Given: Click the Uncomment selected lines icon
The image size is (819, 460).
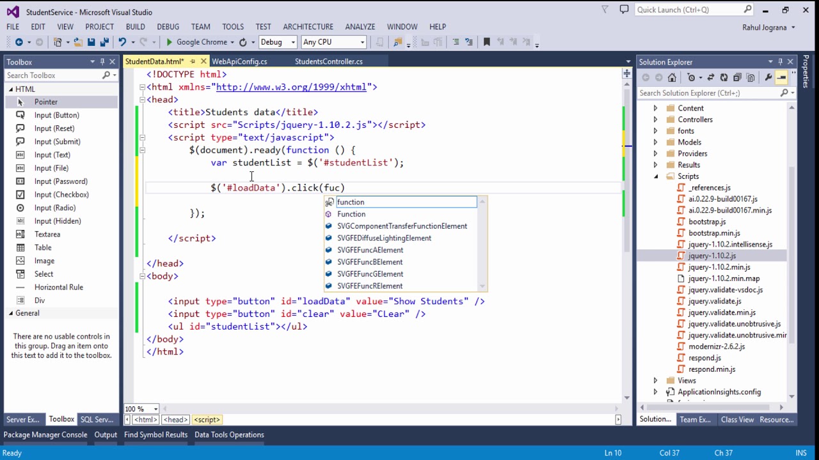Looking at the screenshot, I should pos(470,42).
